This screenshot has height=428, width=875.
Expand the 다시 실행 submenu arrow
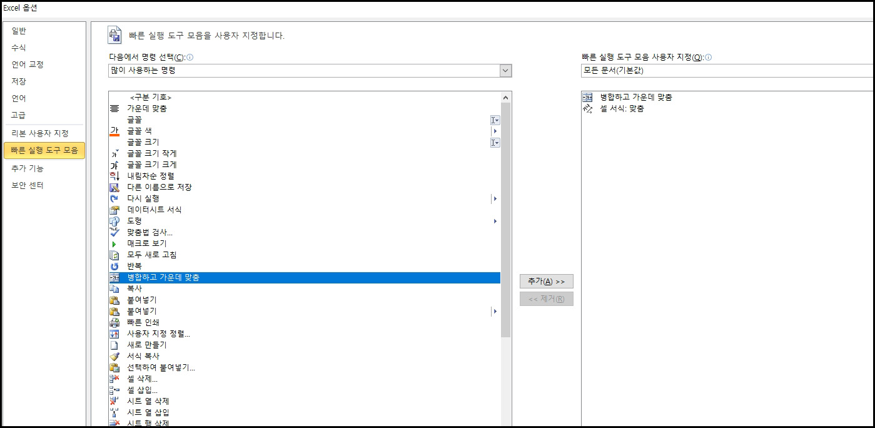click(x=495, y=198)
